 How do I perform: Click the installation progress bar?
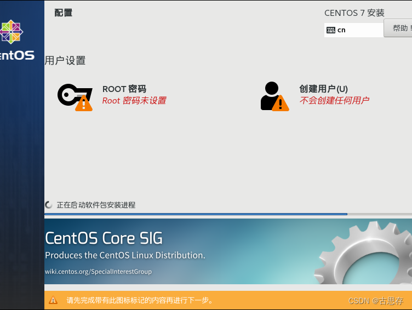coord(228,214)
